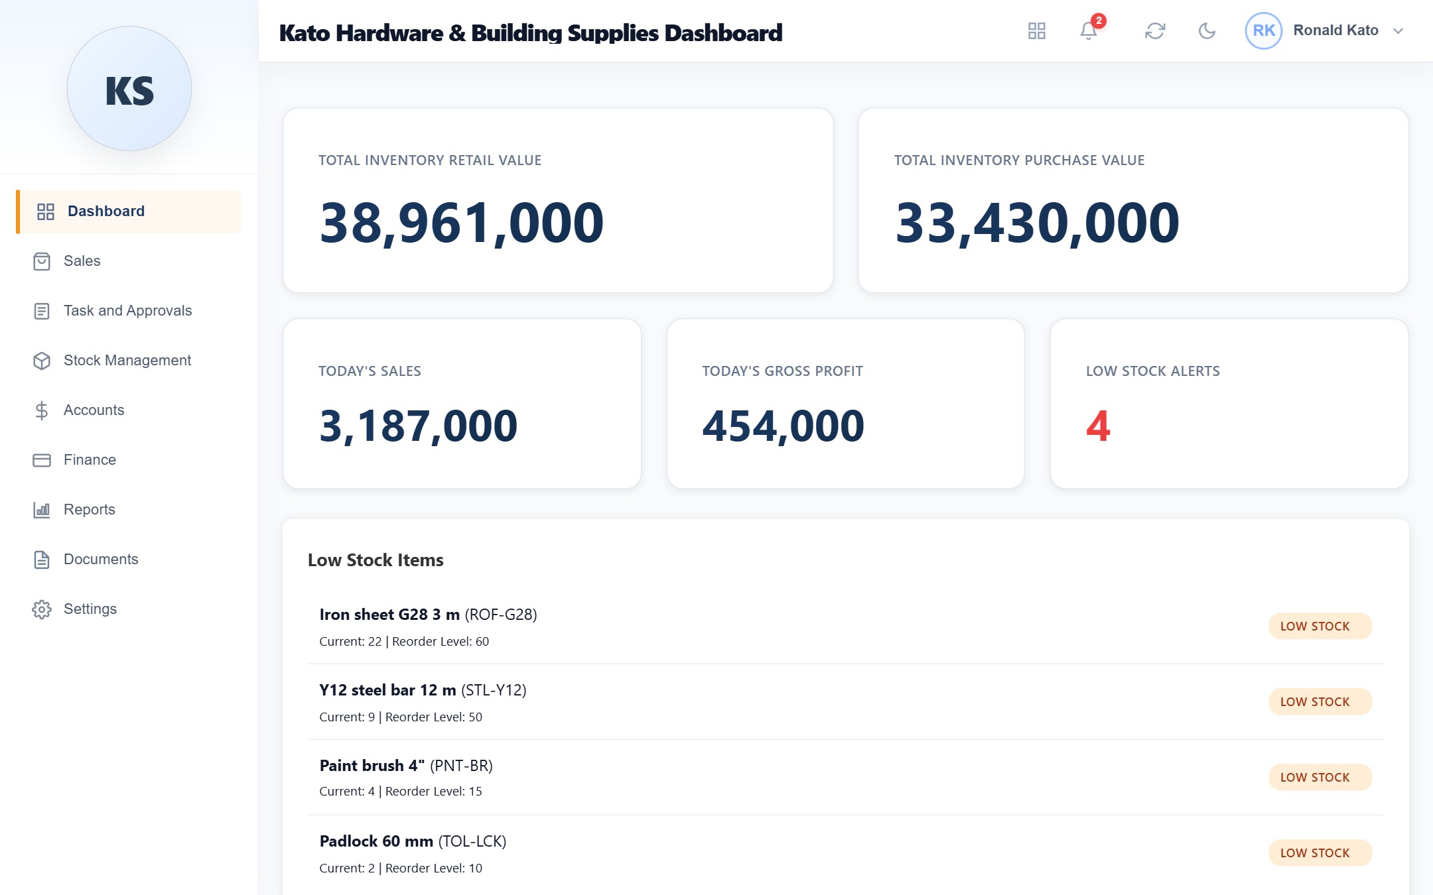Open the Documents menu label
Viewport: 1433px width, 895px height.
pos(101,559)
